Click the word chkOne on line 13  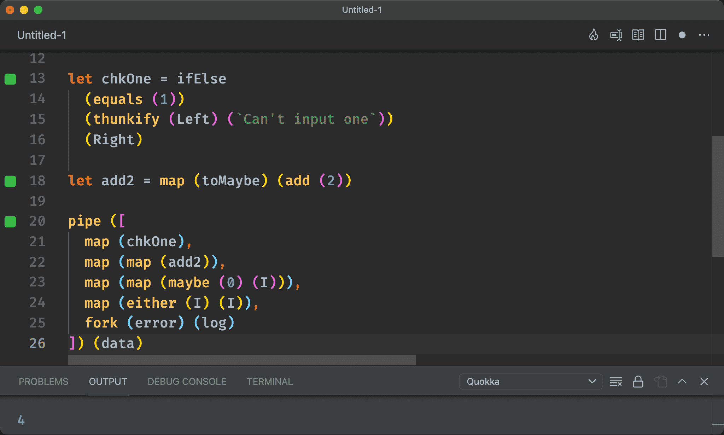126,79
